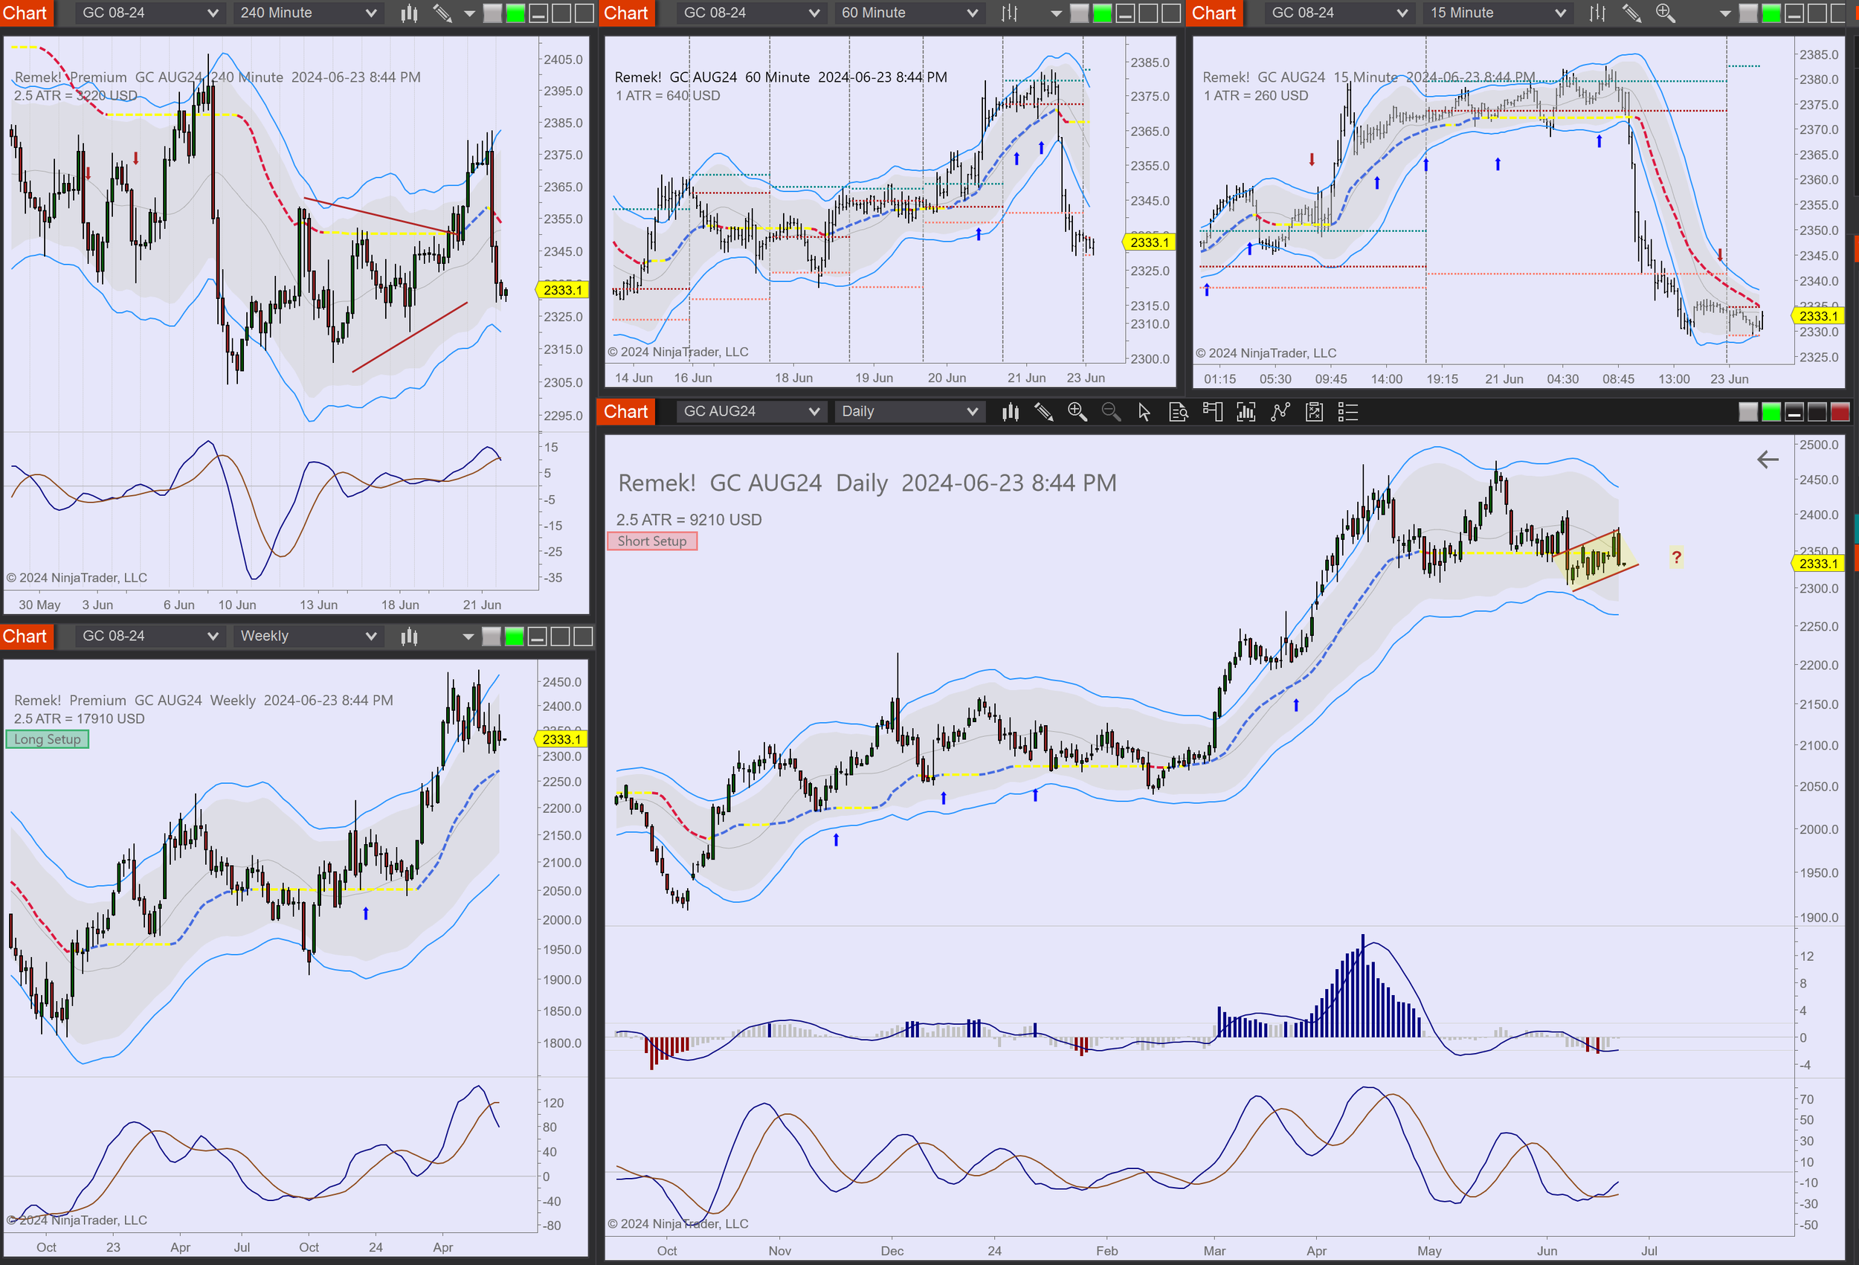This screenshot has height=1265, width=1859.
Task: Click red question mark marker on Daily chart
Action: pyautogui.click(x=1676, y=557)
